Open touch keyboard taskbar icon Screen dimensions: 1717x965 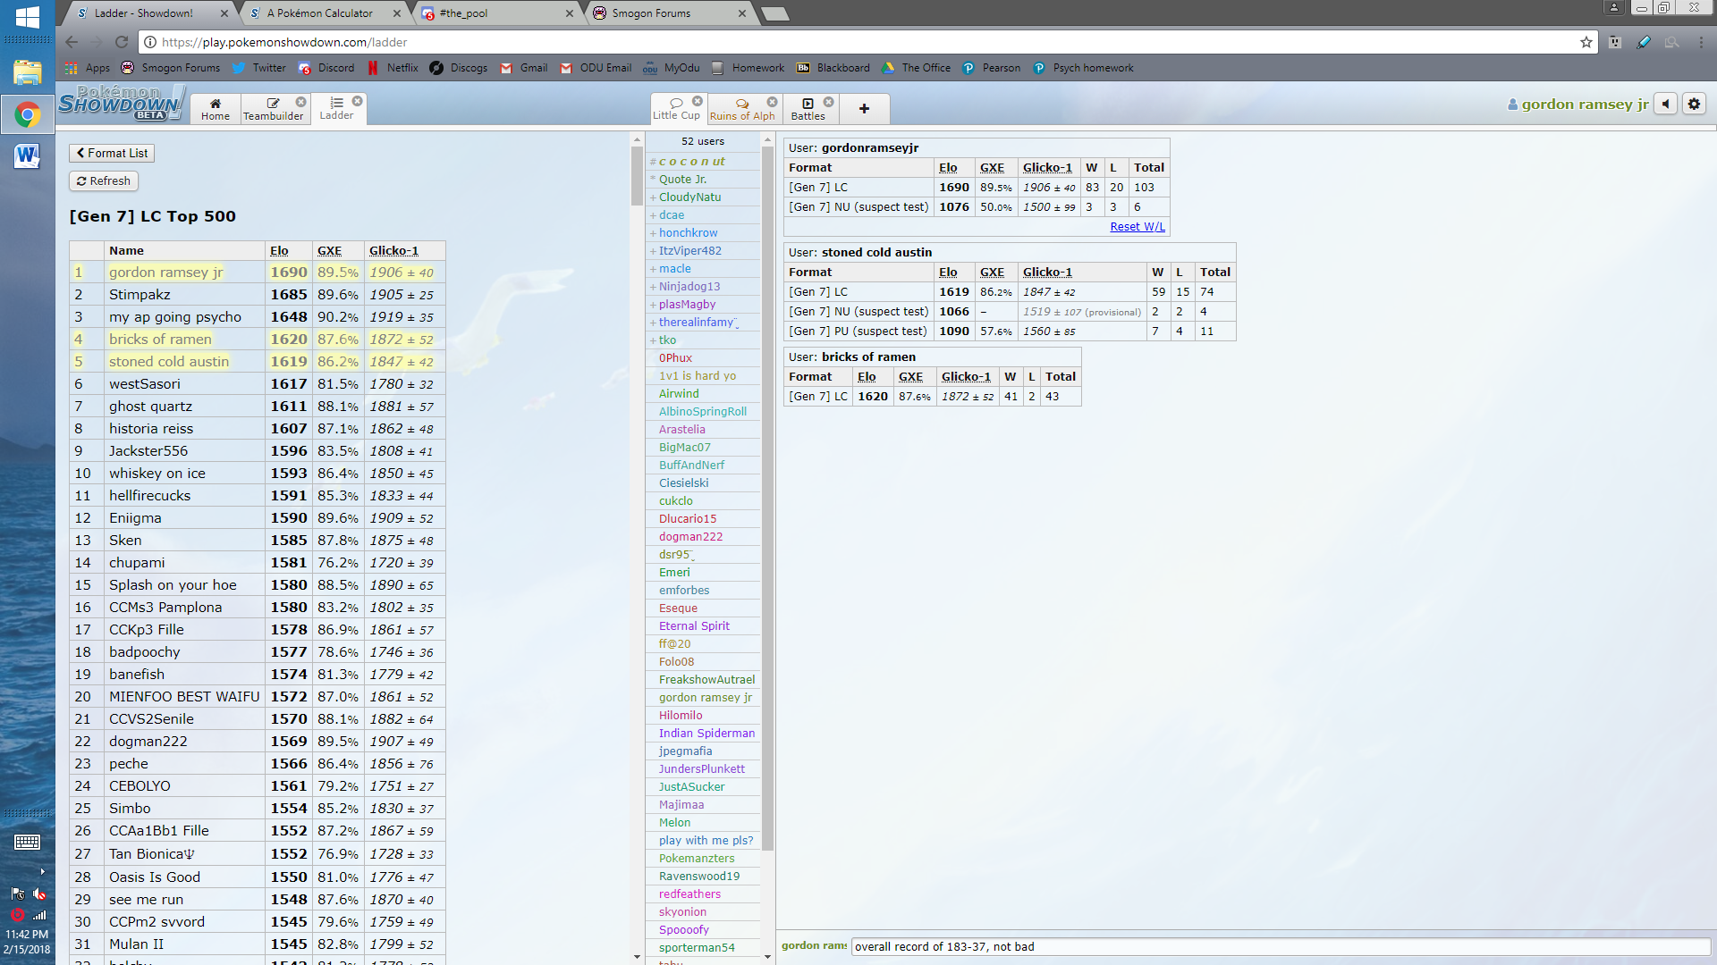coord(27,842)
